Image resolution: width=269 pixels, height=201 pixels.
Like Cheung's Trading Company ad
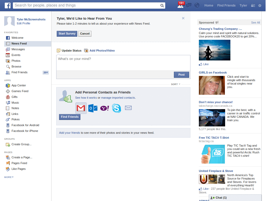pyautogui.click(x=204, y=64)
